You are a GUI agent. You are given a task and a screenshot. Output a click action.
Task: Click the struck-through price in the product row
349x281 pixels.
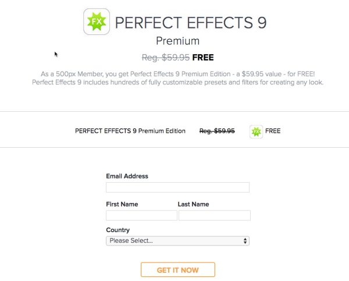pos(217,131)
